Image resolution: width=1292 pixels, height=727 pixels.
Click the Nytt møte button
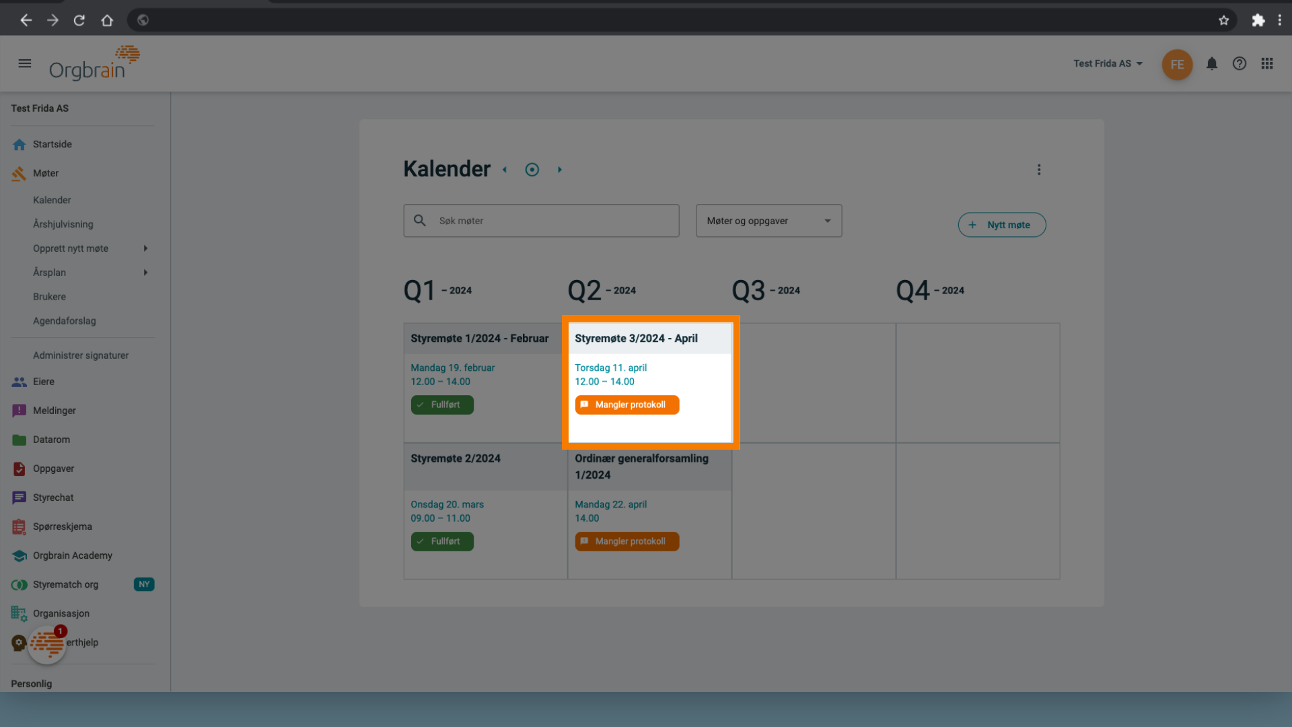coord(1001,225)
